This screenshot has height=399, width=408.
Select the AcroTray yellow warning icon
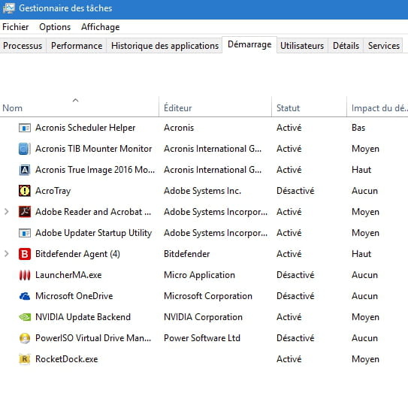pos(25,191)
